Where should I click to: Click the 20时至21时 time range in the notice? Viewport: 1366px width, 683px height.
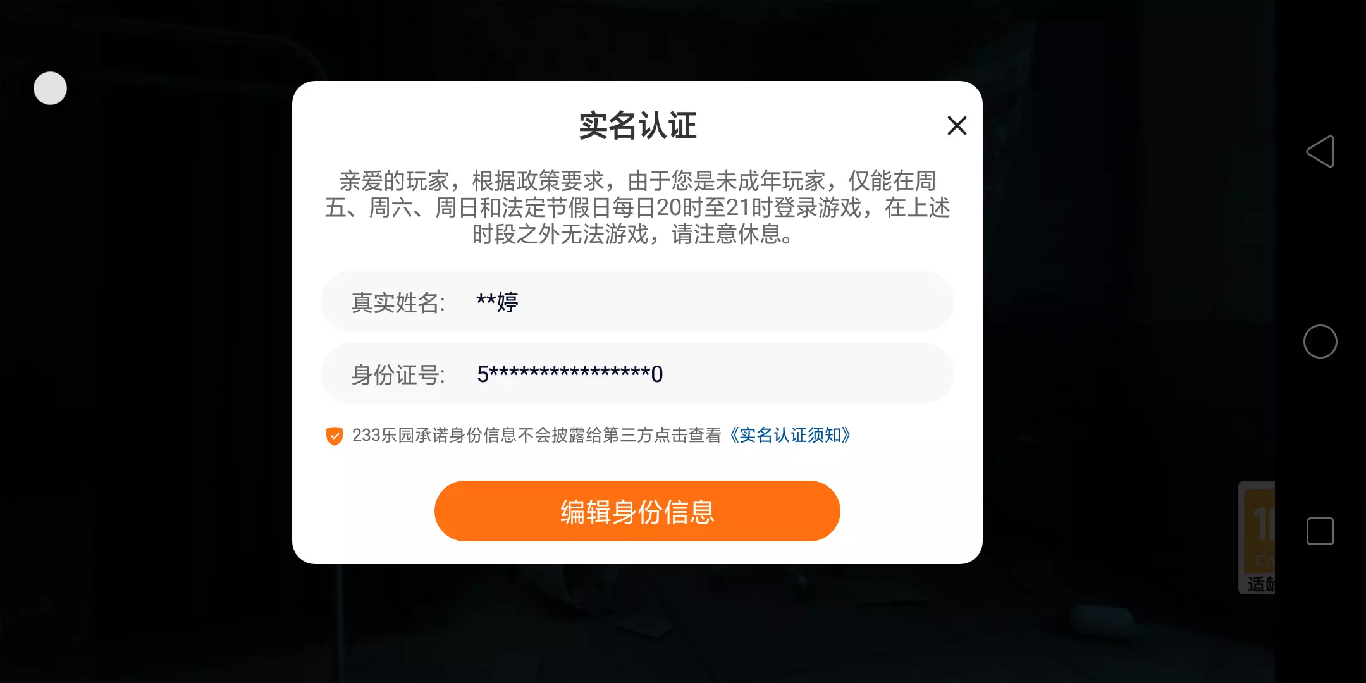coord(715,207)
